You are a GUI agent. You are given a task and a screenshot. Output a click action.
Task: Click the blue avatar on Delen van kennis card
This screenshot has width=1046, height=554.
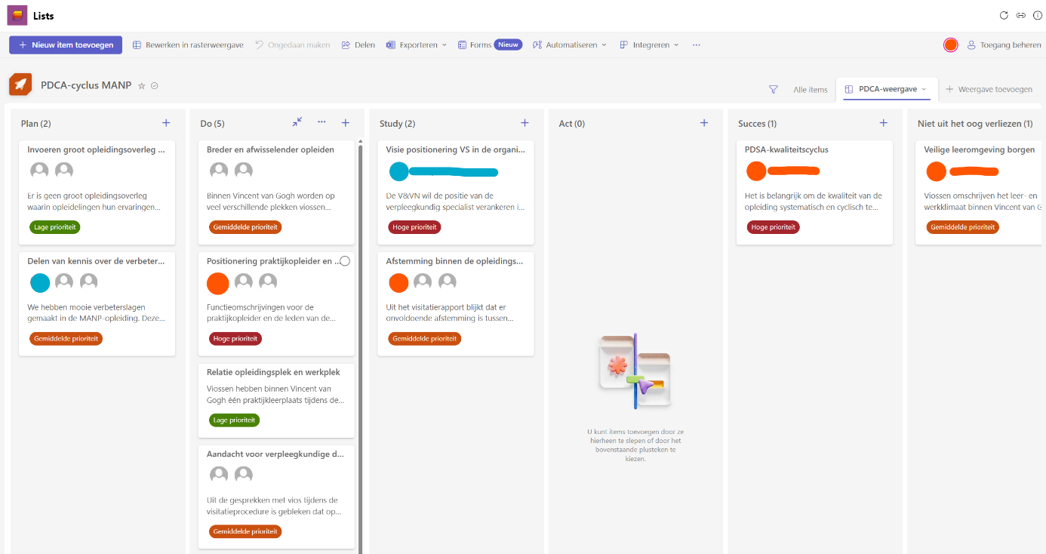pos(40,283)
